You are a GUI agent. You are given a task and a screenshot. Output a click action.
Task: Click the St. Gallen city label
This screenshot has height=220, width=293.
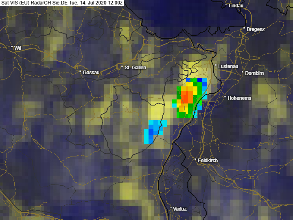pyautogui.click(x=135, y=68)
